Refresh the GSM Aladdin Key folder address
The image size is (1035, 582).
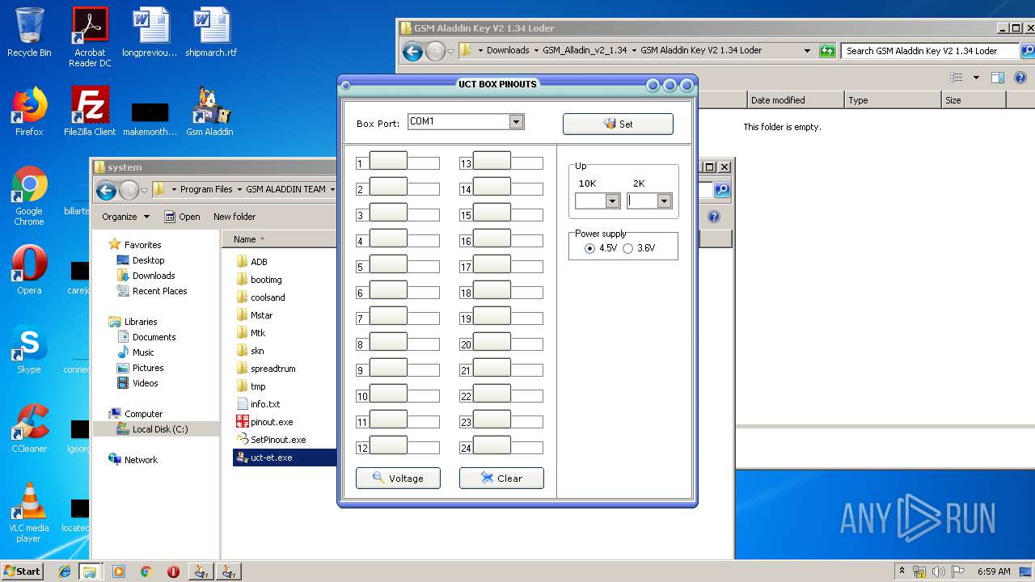pos(826,51)
